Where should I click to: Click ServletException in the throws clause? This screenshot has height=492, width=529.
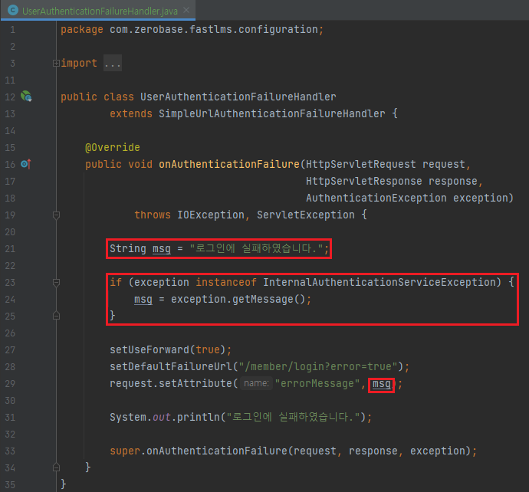pos(306,215)
